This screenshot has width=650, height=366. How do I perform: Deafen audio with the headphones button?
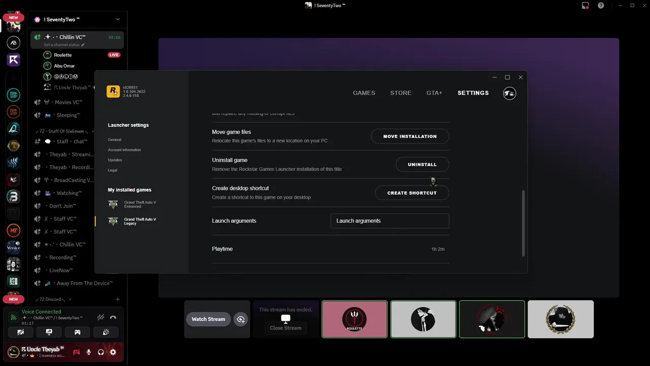(x=101, y=352)
